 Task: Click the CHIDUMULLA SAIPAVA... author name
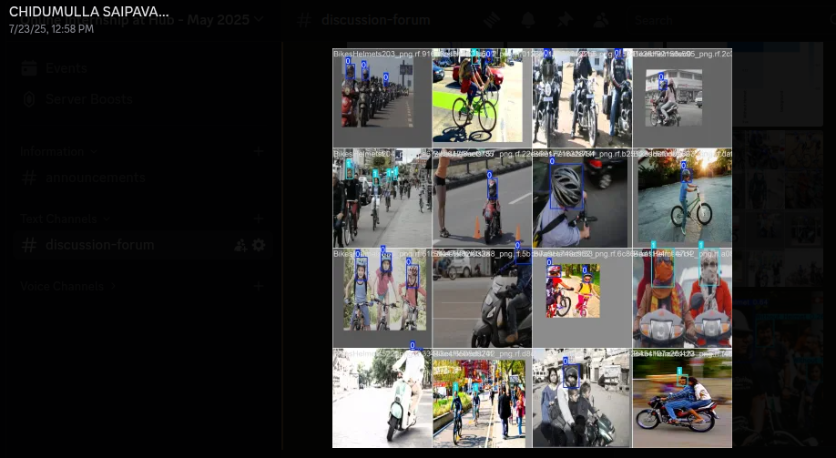point(88,12)
